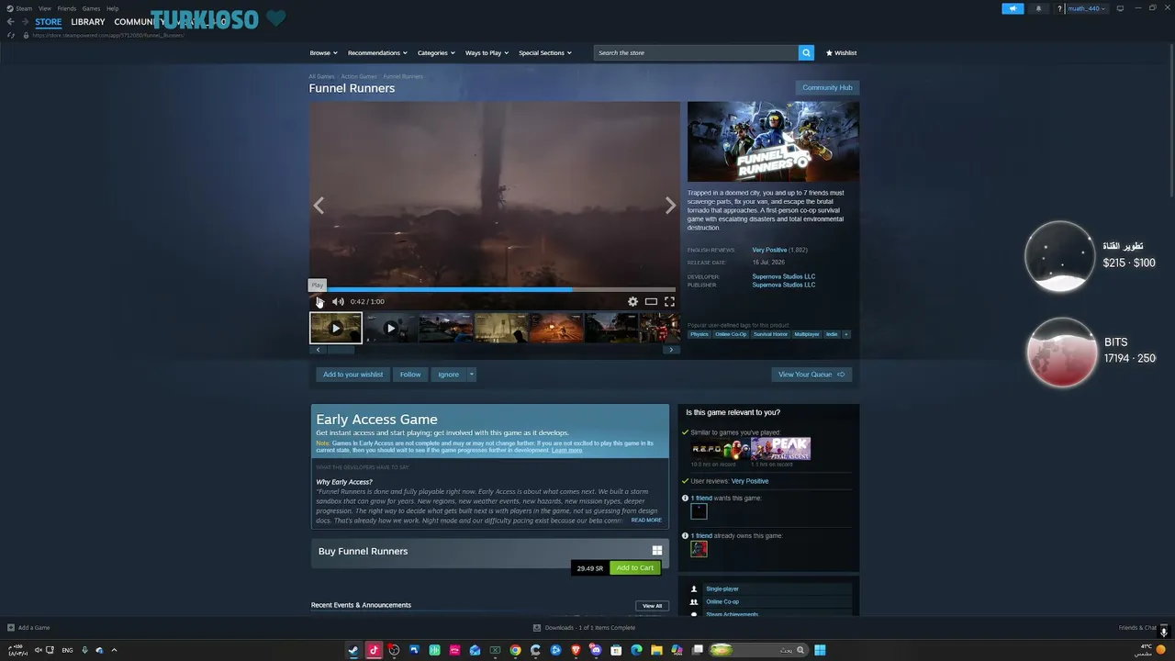1175x661 pixels.
Task: Click Add a Game
Action: (x=28, y=628)
